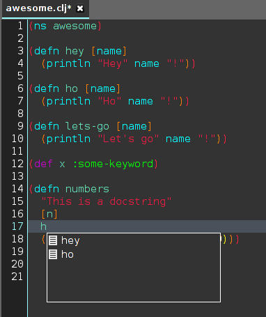
Task: Click the closing parentheses on line 18
Action: click(x=230, y=239)
